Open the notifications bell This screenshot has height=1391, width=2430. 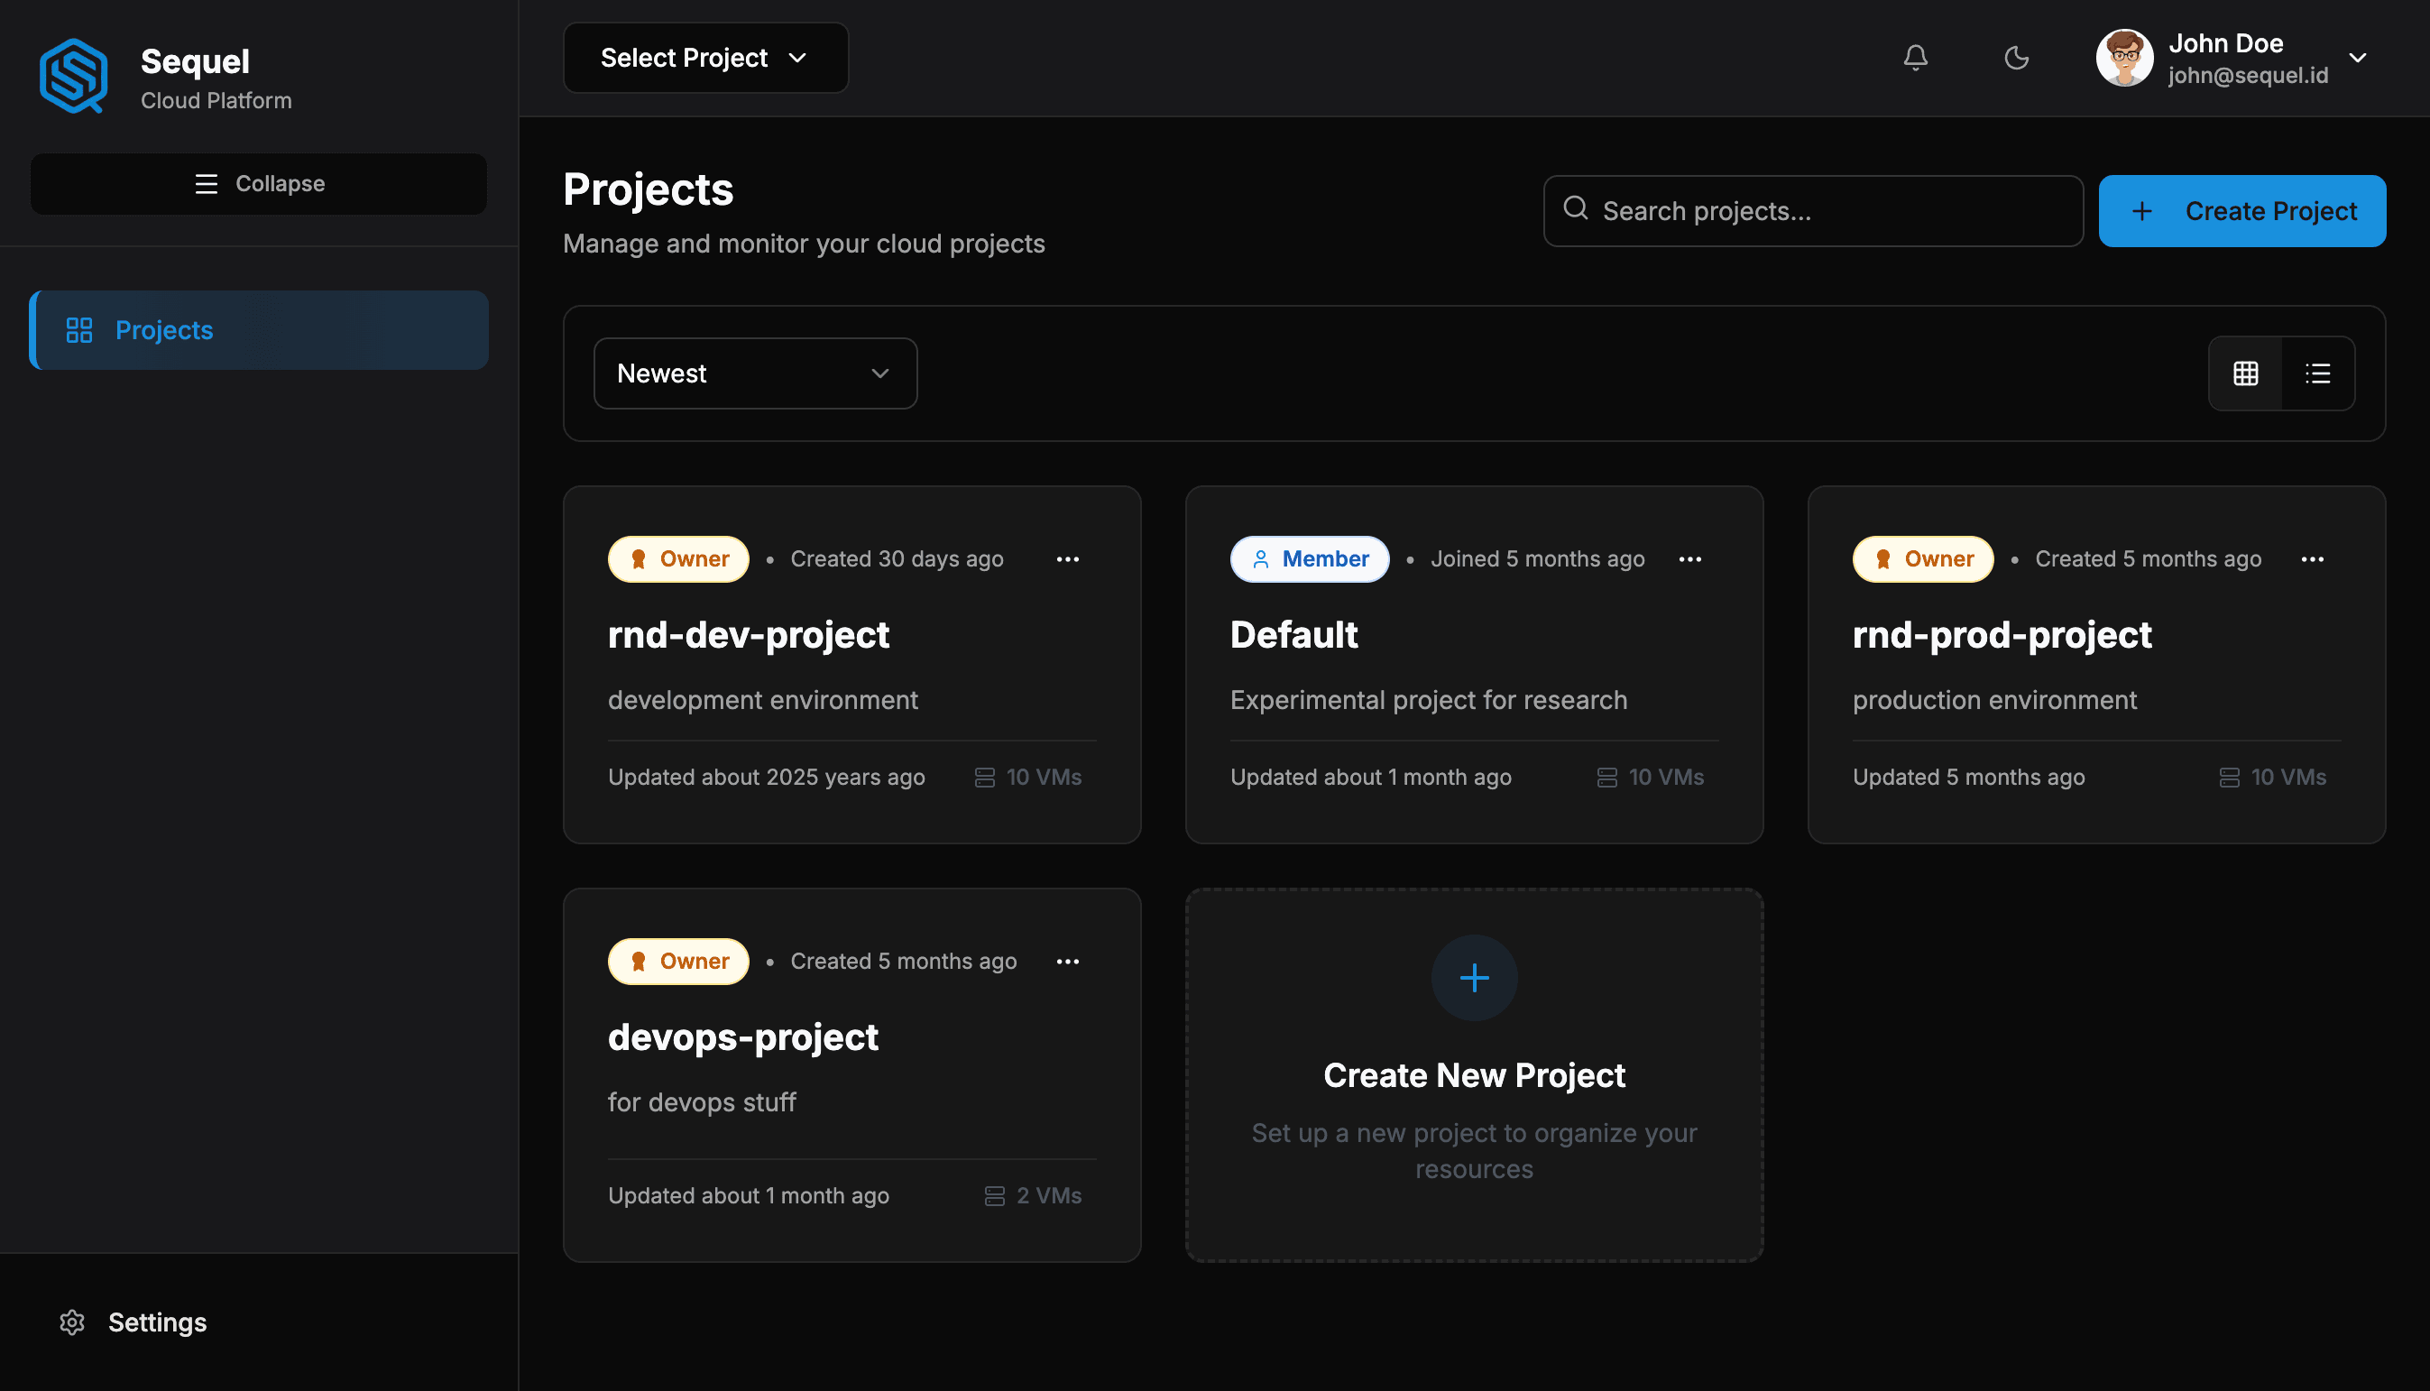[x=1914, y=58]
